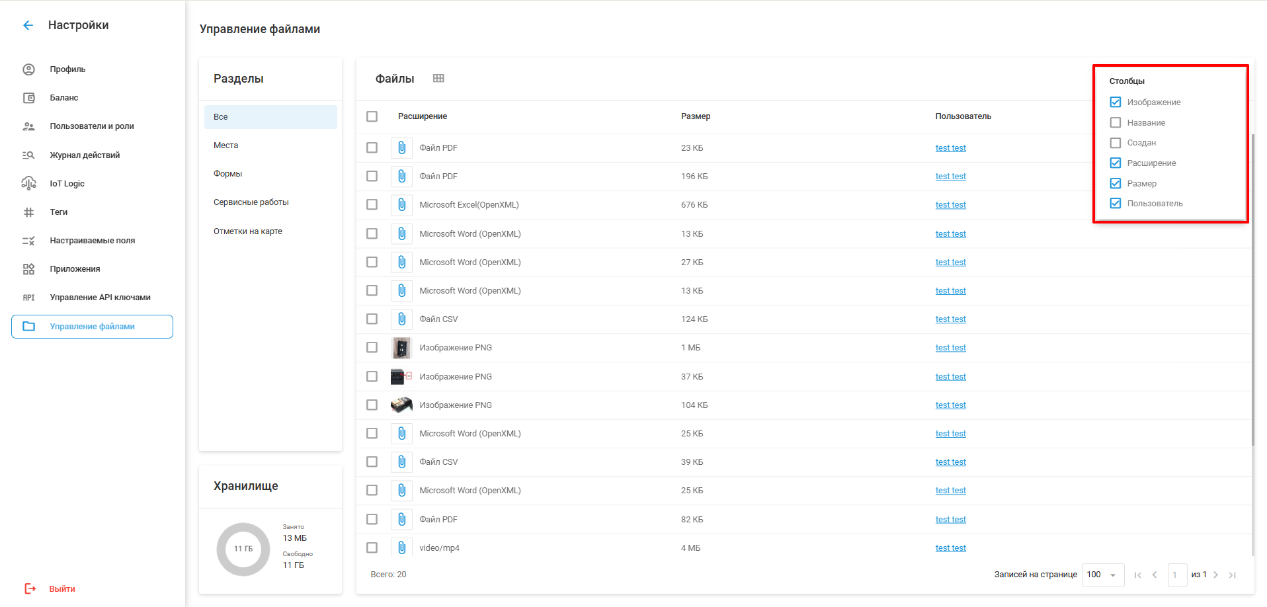1267x607 pixels.
Task: Click the Выйти logout icon
Action: [30, 588]
